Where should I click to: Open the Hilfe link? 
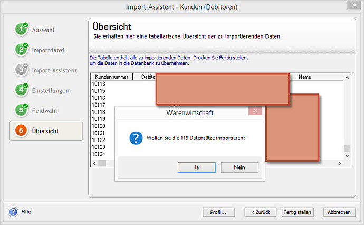(x=26, y=212)
